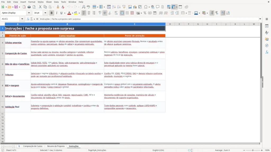The width and height of the screenshot is (271, 152).
Task: Adjust the zoom slider in status bar
Action: click(x=253, y=150)
